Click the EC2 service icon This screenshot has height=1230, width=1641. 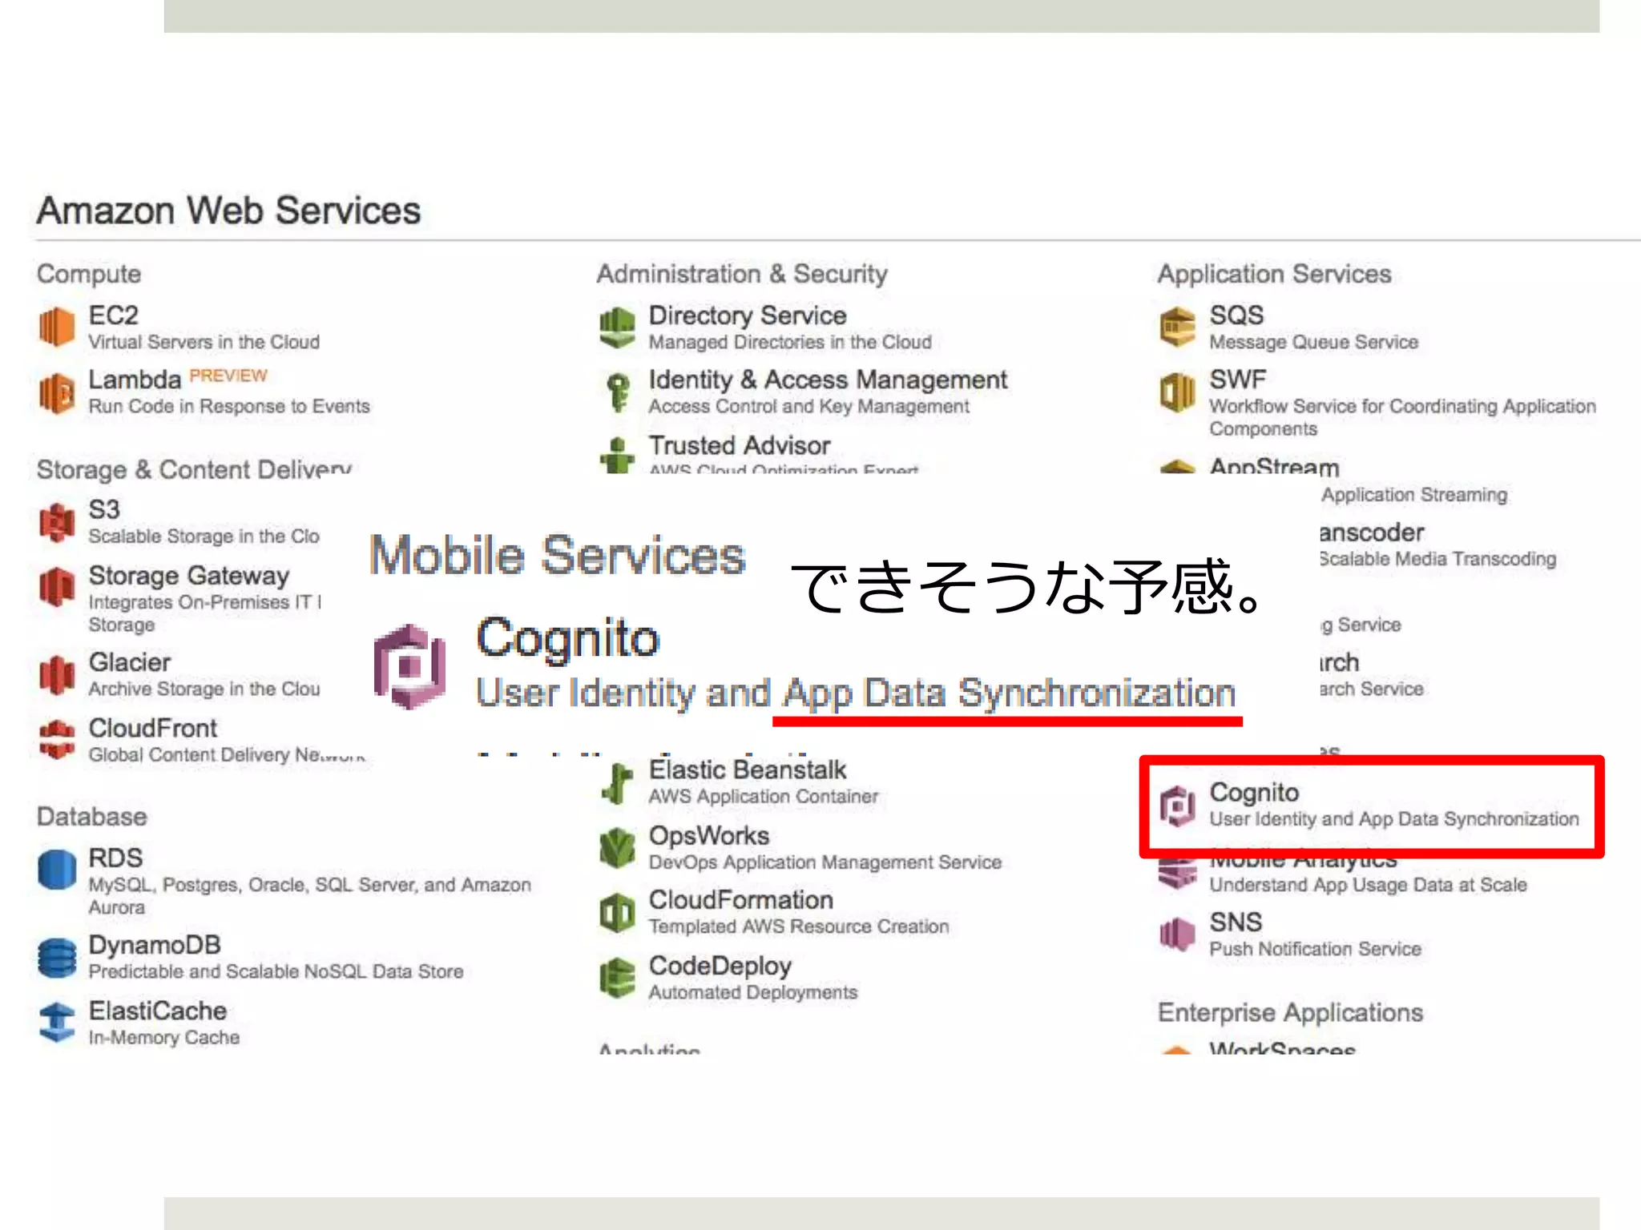[x=57, y=327]
